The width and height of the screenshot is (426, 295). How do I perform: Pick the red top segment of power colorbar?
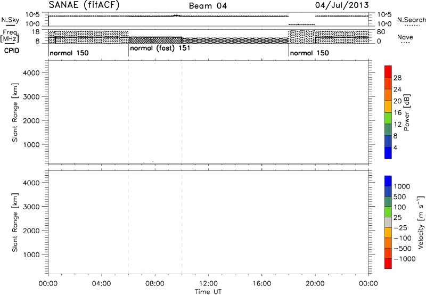tap(388, 72)
